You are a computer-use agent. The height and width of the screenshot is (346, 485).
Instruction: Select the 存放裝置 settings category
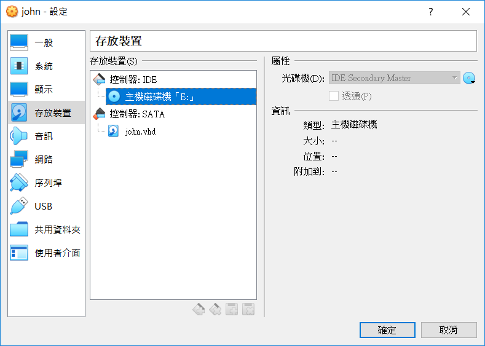pos(46,112)
